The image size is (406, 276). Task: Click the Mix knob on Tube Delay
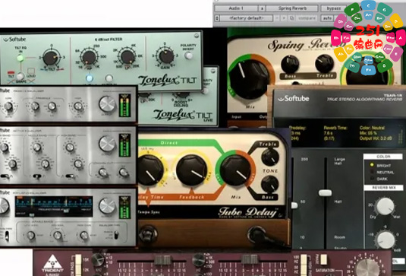(x=234, y=170)
